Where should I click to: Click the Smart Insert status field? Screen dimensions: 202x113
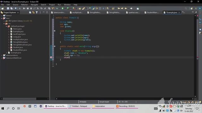(104, 102)
